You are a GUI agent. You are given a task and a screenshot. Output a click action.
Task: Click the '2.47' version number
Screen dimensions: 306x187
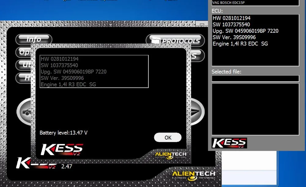pos(66,166)
